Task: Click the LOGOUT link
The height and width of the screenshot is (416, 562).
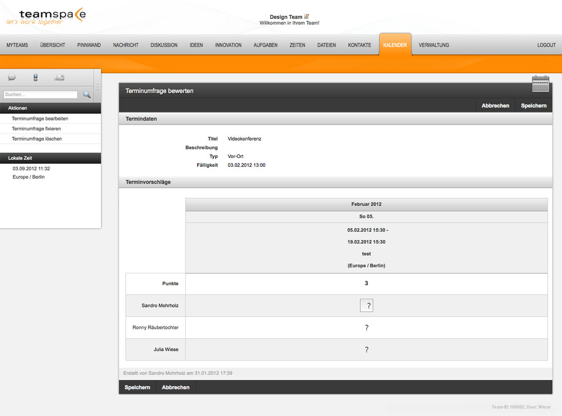Action: click(x=546, y=45)
